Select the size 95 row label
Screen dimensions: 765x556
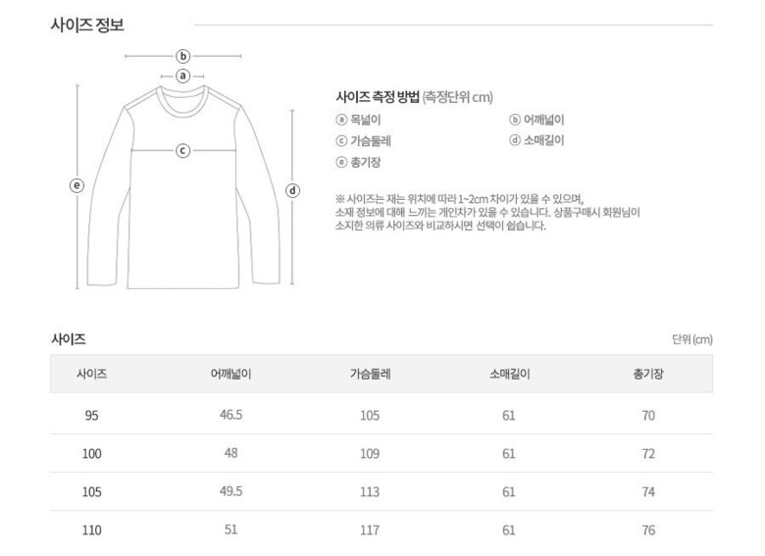tap(91, 415)
